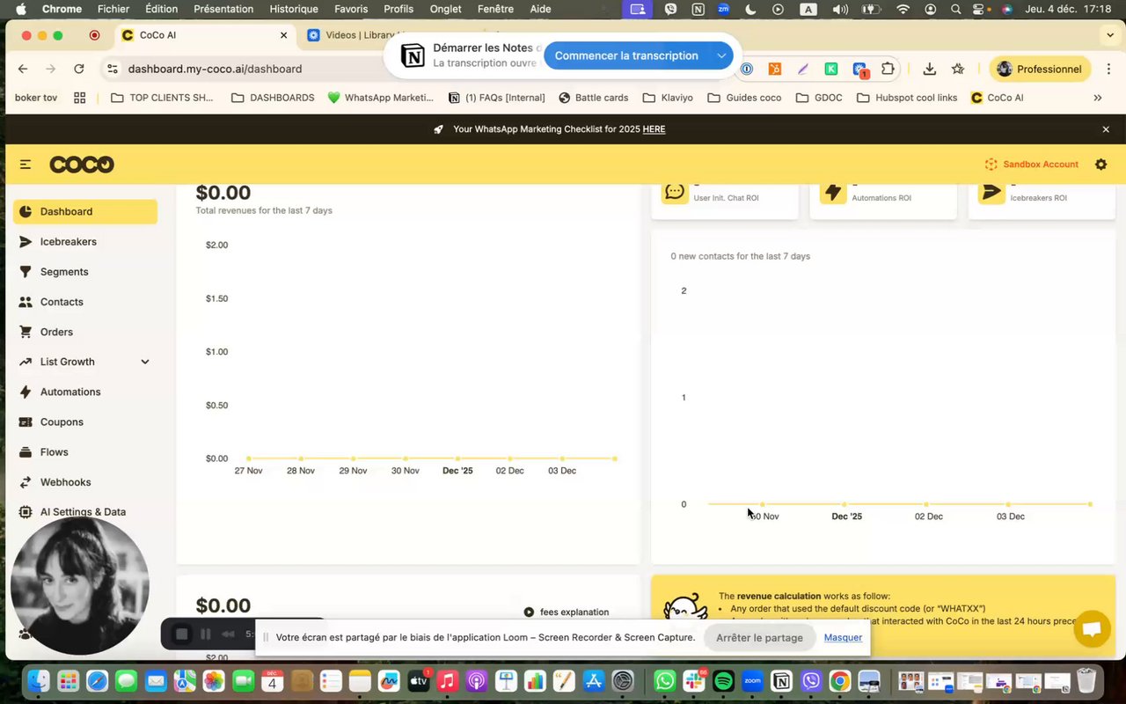Open the transcription button dropdown arrow
The image size is (1126, 704).
coord(721,55)
